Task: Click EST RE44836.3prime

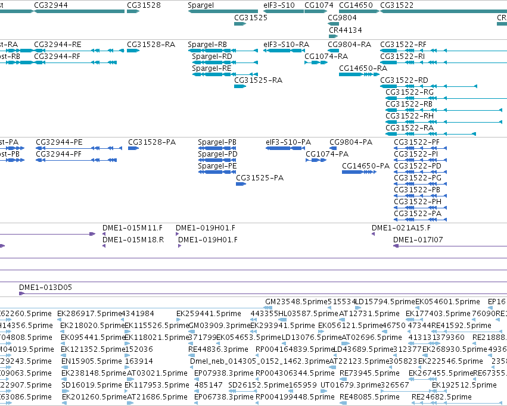Action: [x=218, y=349]
